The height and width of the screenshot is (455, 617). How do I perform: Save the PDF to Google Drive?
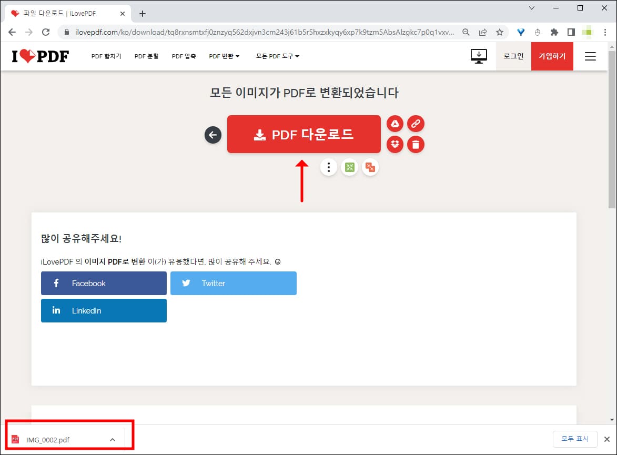395,123
